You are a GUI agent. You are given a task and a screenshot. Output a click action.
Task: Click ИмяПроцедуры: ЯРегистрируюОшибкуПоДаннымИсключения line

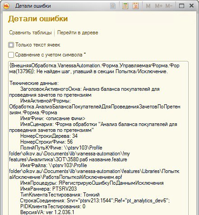click(92, 183)
